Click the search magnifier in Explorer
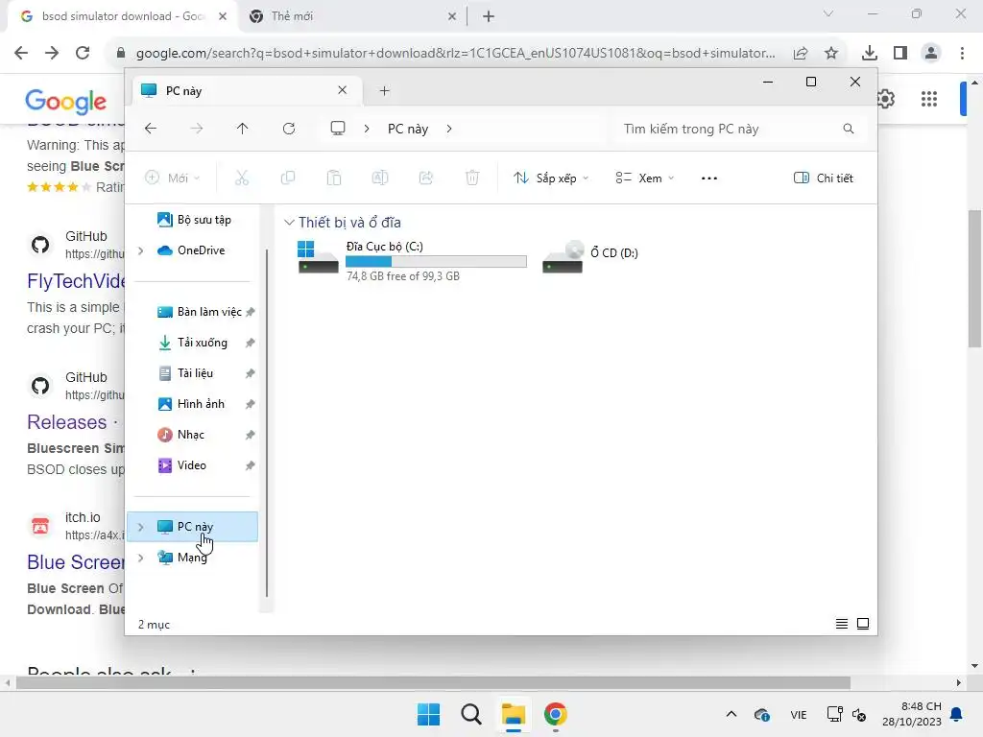983x737 pixels. point(849,129)
